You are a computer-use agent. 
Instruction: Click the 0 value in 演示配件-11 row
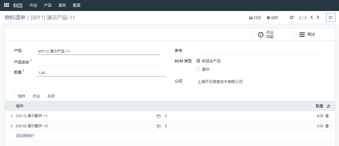point(166,116)
